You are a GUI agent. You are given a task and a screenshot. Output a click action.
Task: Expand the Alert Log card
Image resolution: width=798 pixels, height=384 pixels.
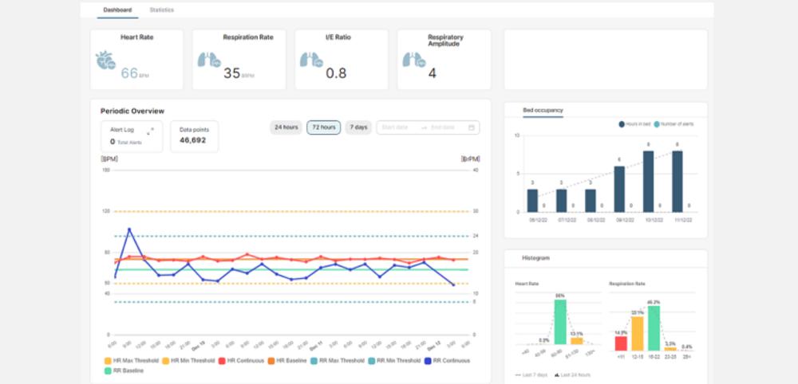click(150, 131)
